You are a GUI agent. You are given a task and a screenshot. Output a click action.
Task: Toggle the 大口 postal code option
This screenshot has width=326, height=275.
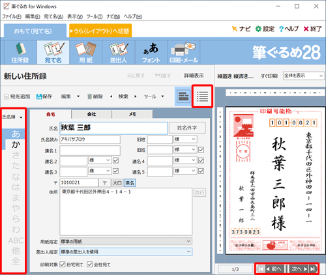[117, 183]
